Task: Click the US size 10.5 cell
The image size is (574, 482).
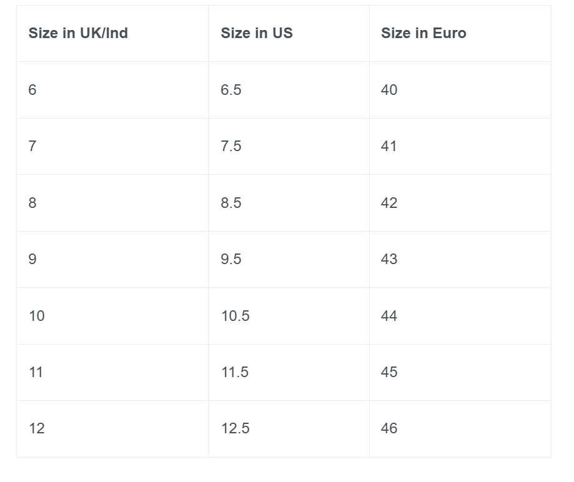Action: click(235, 316)
